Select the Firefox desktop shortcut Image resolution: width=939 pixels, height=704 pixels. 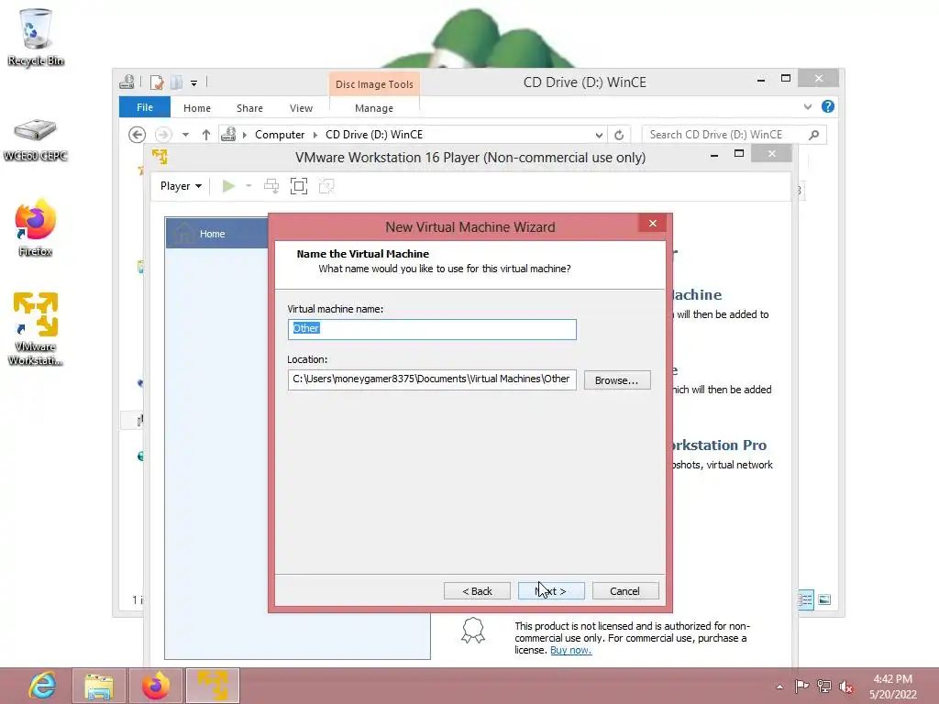click(36, 228)
